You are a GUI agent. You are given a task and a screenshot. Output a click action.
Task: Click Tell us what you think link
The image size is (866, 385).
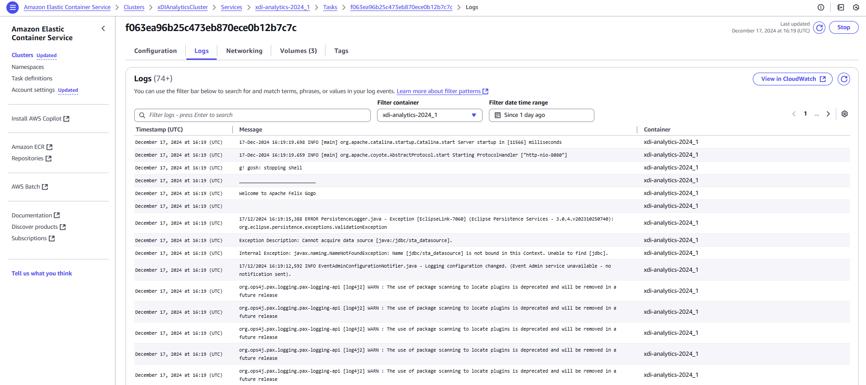42,274
